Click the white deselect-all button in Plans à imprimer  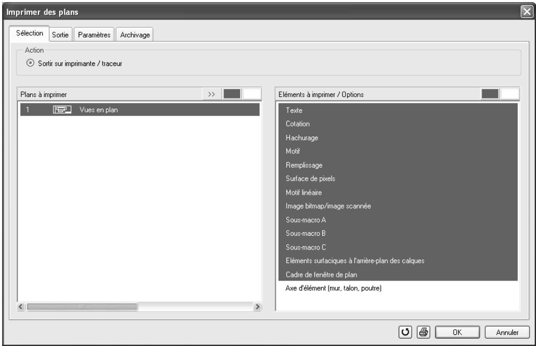click(251, 94)
